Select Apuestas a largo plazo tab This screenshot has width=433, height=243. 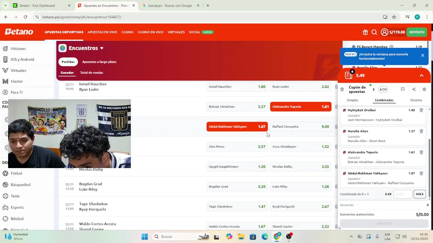click(x=99, y=62)
